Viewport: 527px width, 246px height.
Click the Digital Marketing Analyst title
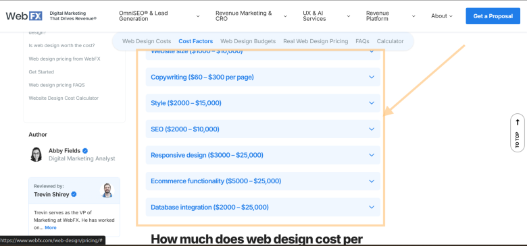pos(82,158)
